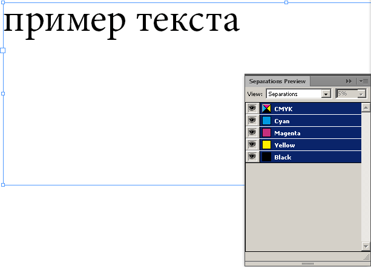Switch to the Separations Preview tab

click(x=277, y=82)
